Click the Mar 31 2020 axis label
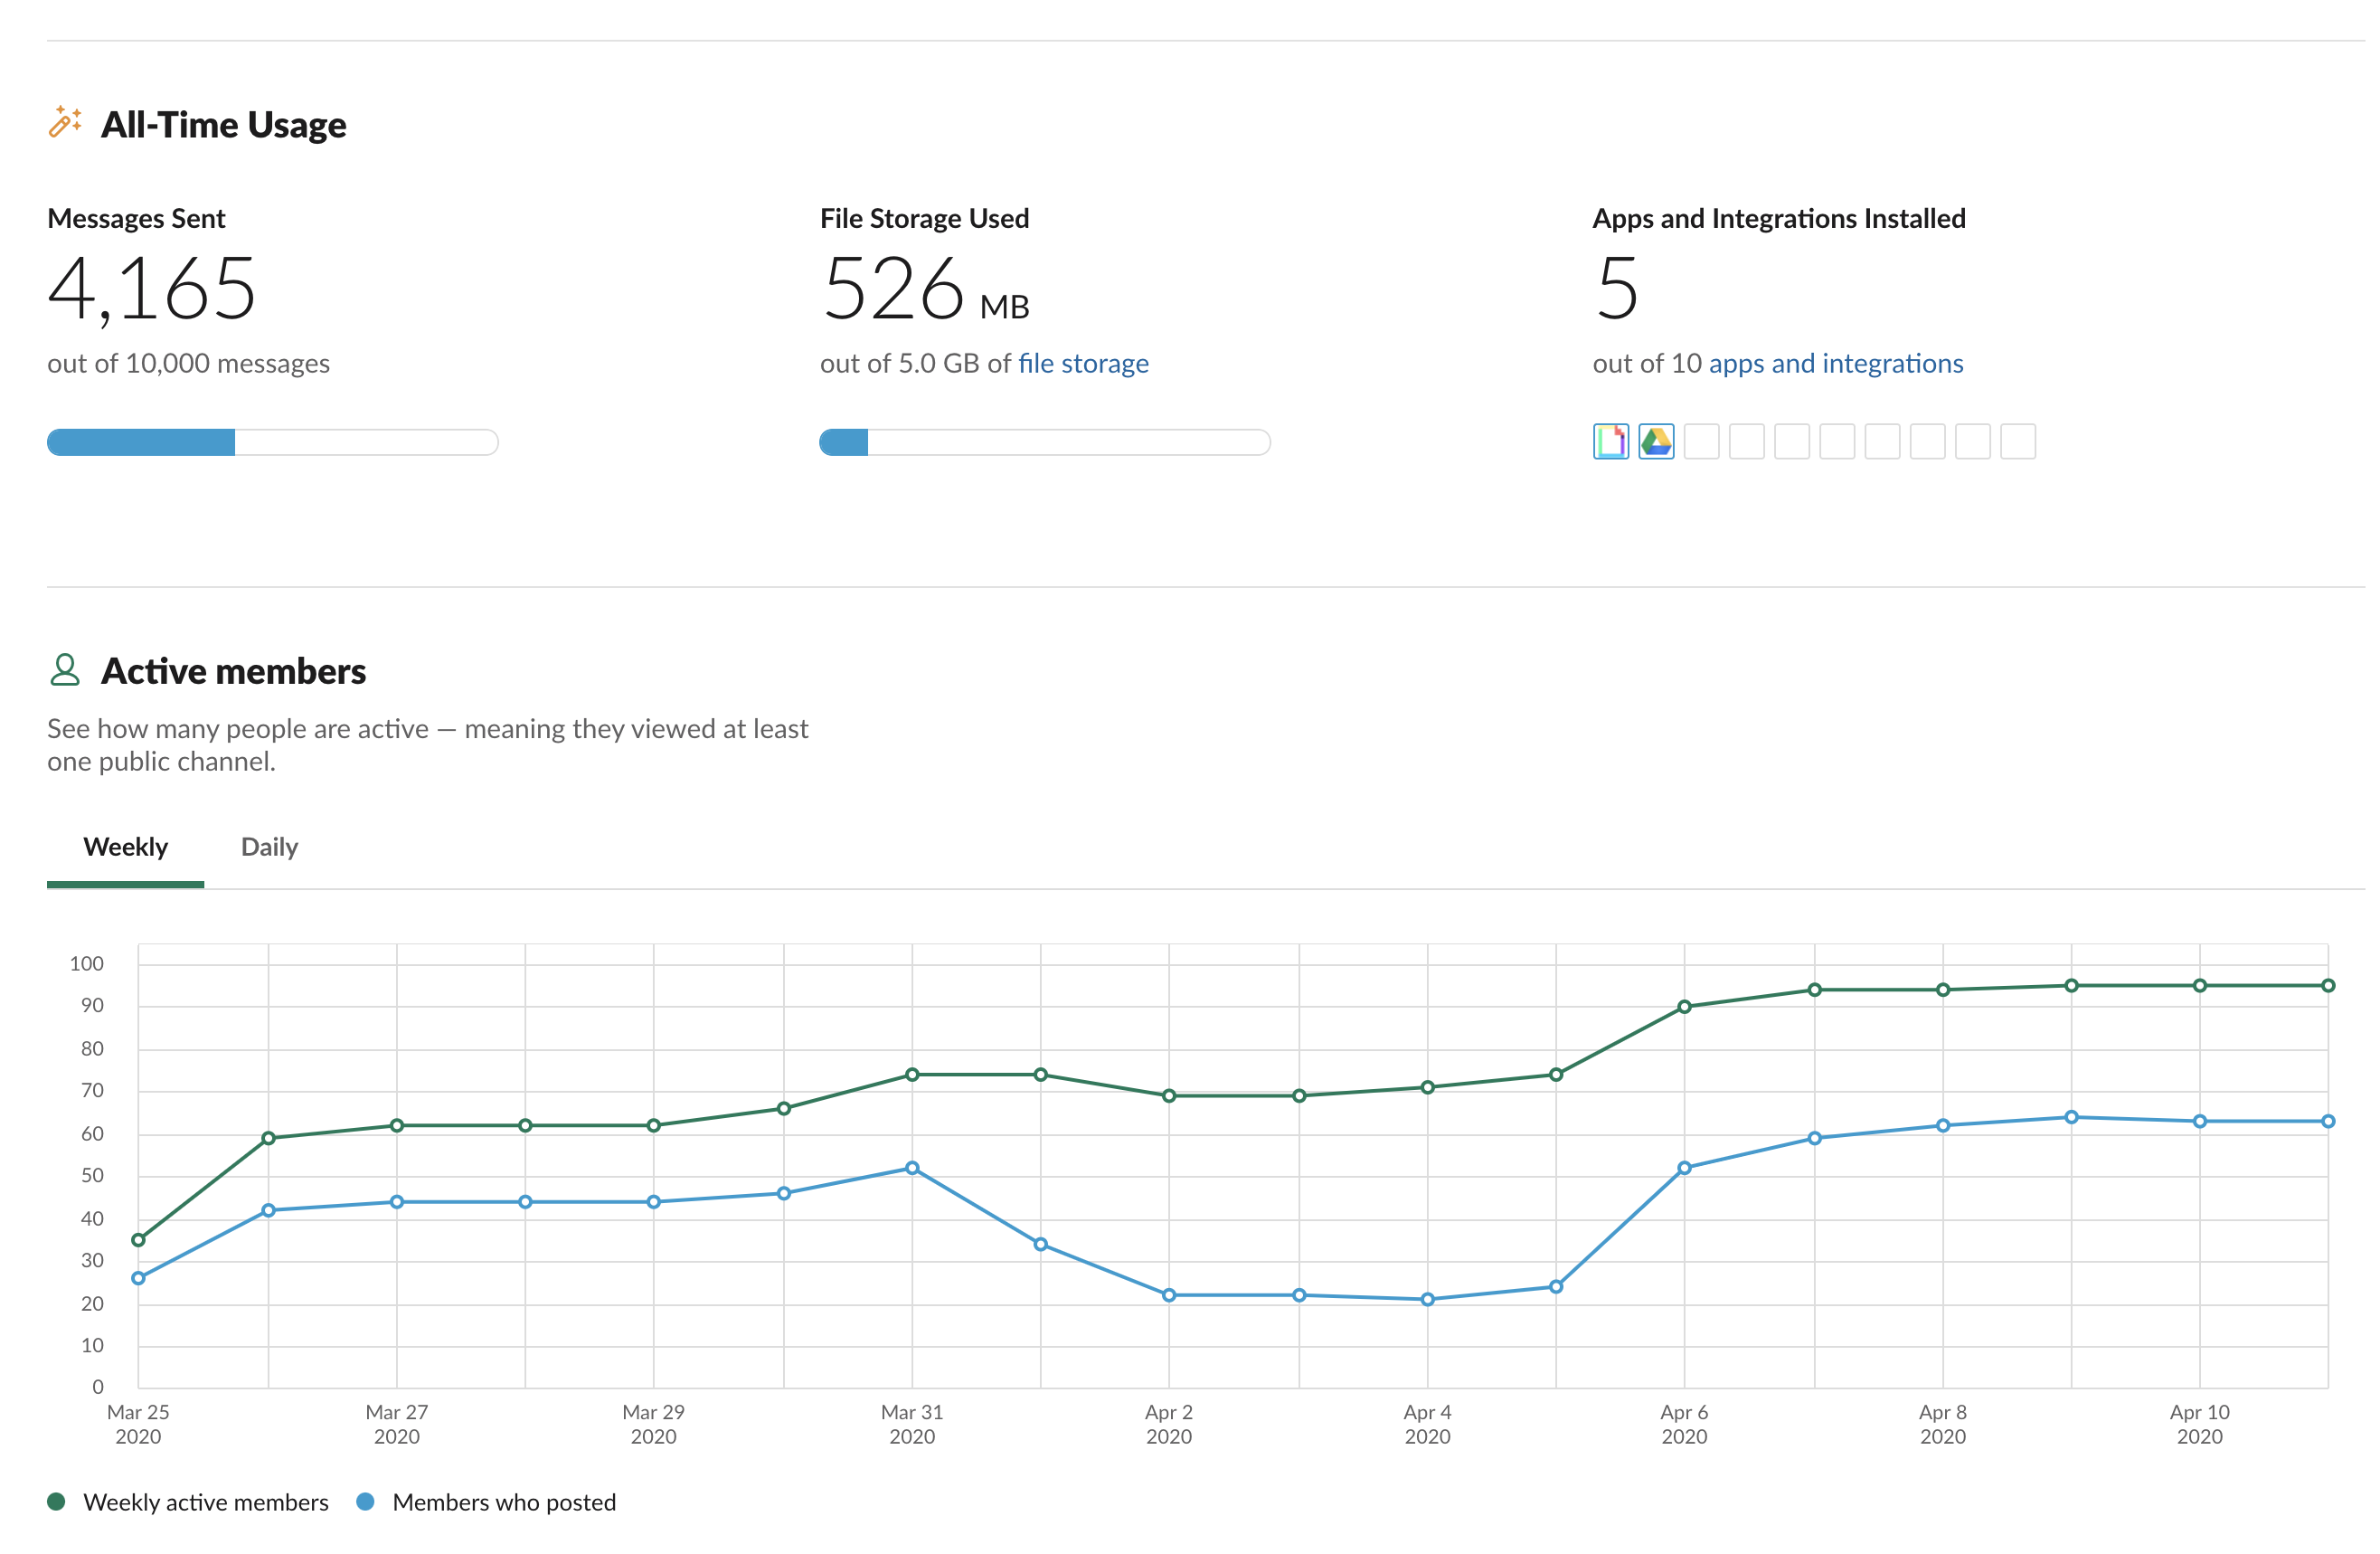2380x1554 pixels. (912, 1424)
